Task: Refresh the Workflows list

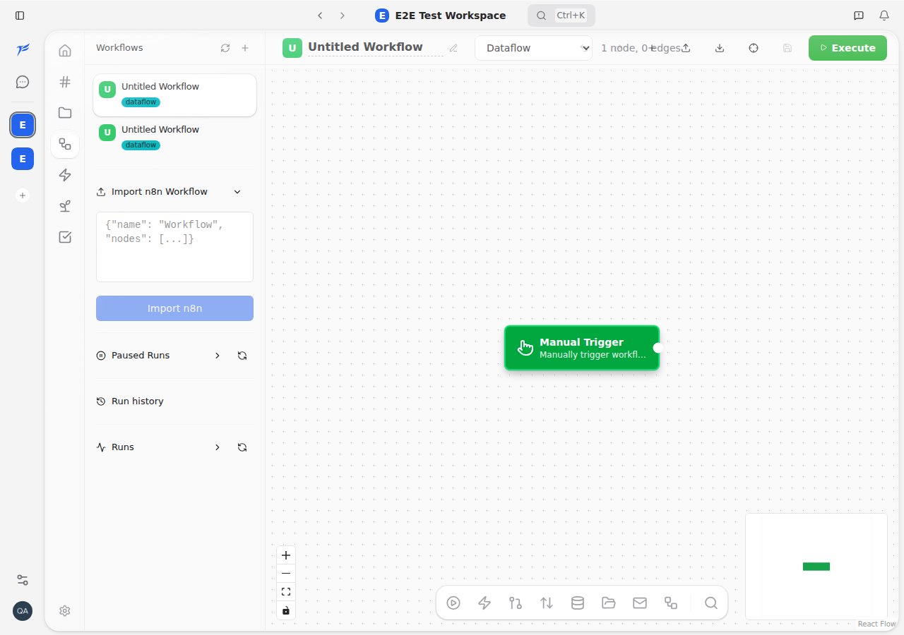Action: 225,48
